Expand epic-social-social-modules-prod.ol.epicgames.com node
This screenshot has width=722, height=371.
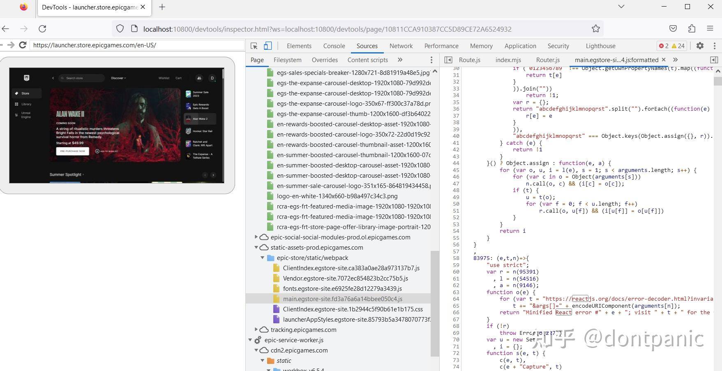(256, 237)
